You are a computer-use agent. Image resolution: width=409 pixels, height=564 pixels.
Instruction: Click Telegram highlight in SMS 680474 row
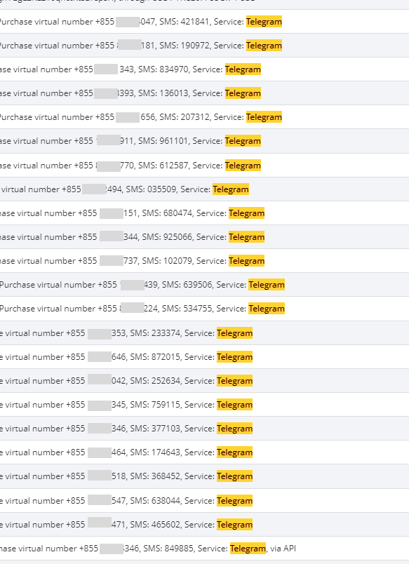246,213
